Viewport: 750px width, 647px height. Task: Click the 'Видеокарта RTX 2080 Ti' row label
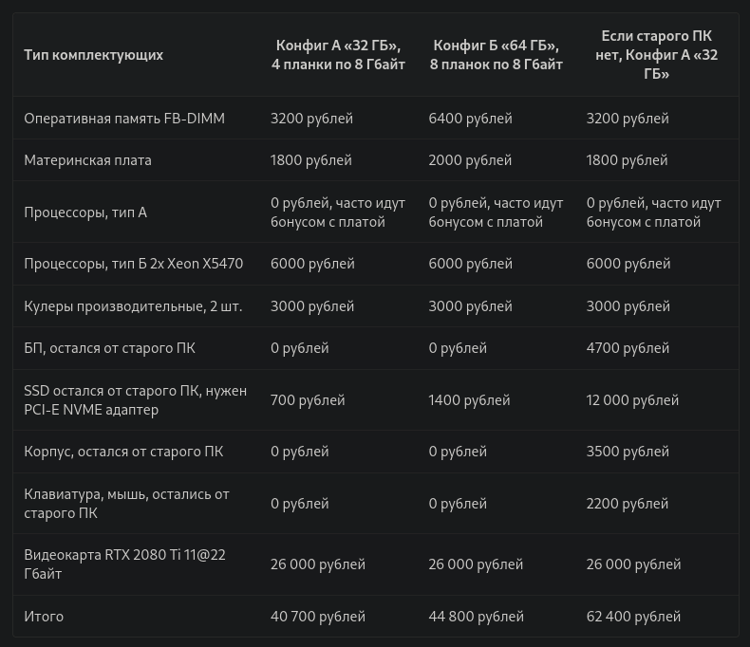pos(124,564)
